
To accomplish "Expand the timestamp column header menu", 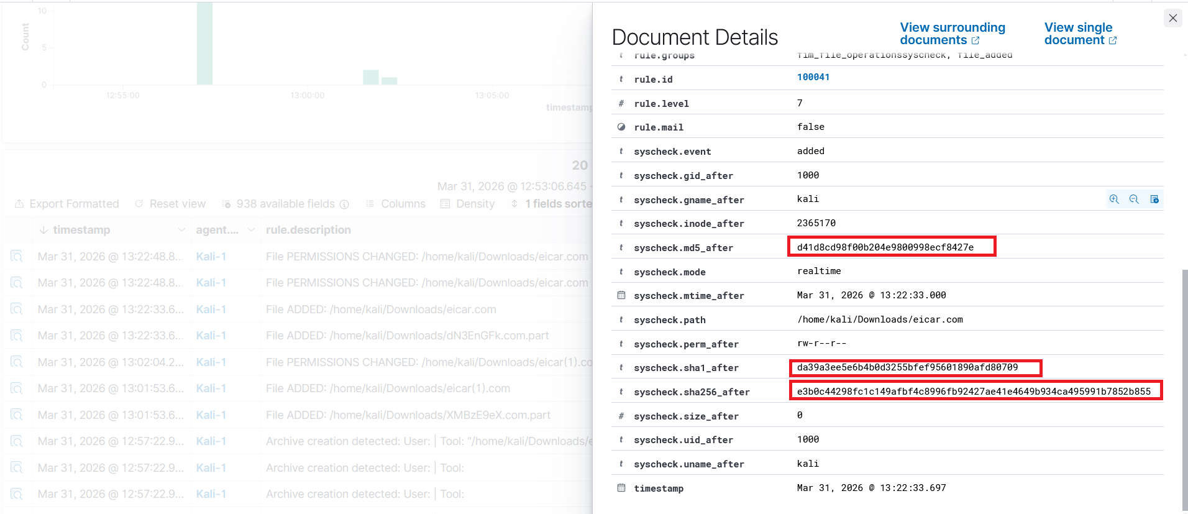I will 181,230.
